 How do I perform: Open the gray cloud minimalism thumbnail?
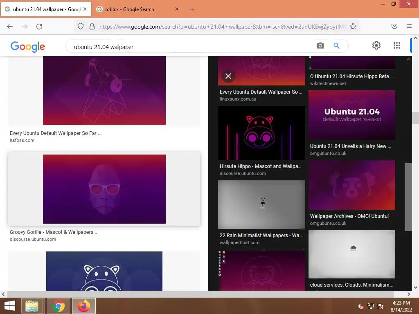click(351, 254)
